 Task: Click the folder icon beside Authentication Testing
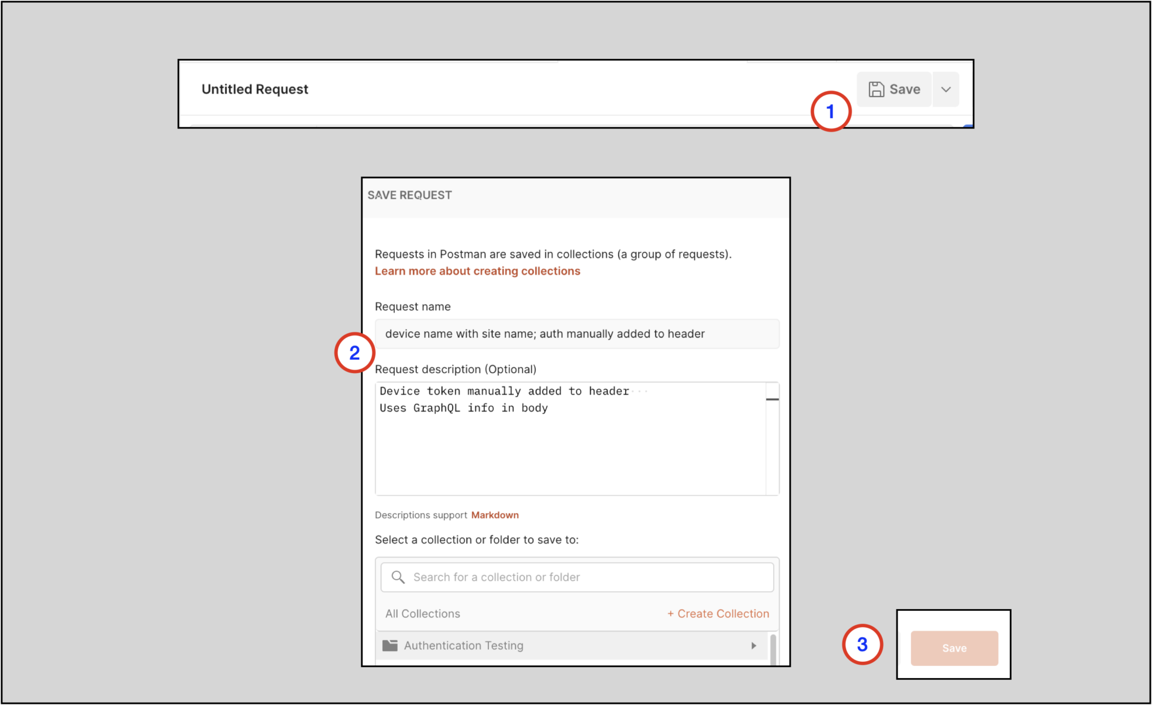coord(391,646)
